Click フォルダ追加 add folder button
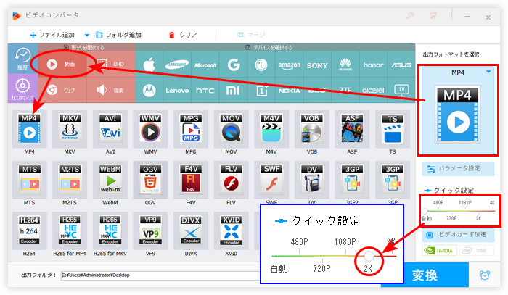508x295 pixels. pyautogui.click(x=118, y=35)
